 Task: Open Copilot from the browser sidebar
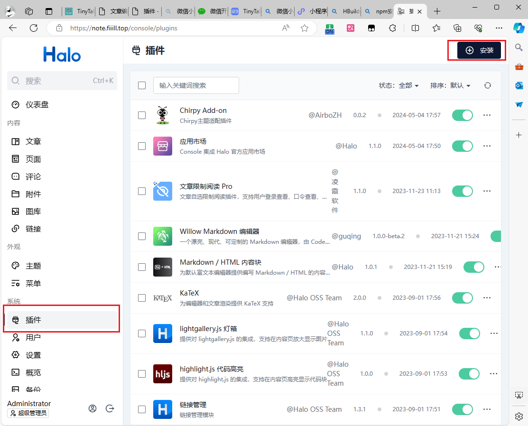(x=519, y=28)
